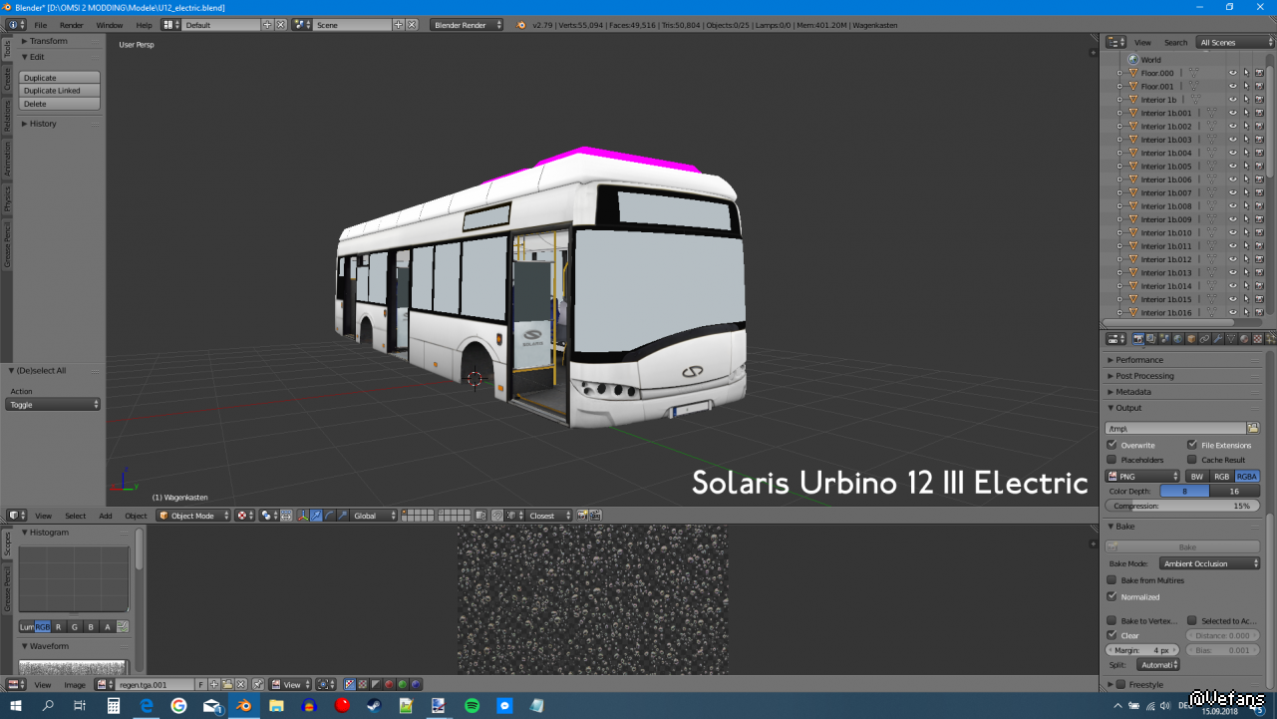Open the top bar Render menu
Viewport: 1277px width, 719px height.
click(x=72, y=25)
